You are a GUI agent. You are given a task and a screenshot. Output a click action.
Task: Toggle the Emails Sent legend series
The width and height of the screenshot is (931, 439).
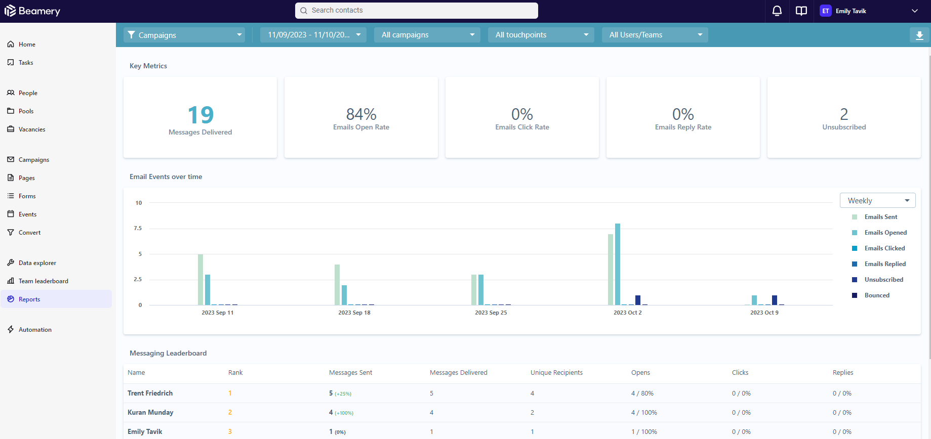[x=875, y=217]
